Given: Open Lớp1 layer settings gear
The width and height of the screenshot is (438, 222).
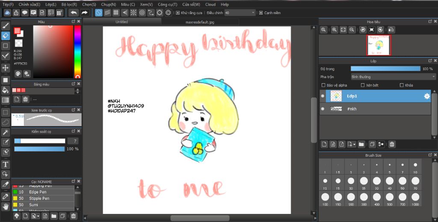Looking at the screenshot, I should coord(427,96).
